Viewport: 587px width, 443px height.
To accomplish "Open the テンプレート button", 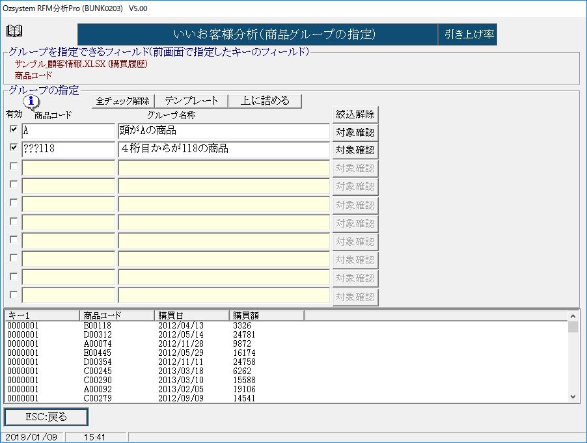I will [191, 101].
